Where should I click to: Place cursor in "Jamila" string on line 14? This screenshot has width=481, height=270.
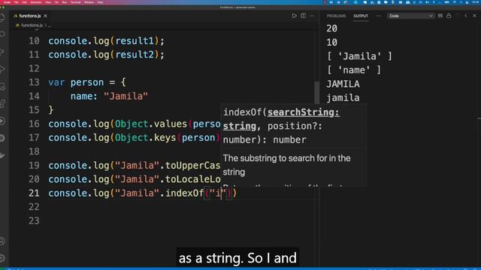point(126,96)
